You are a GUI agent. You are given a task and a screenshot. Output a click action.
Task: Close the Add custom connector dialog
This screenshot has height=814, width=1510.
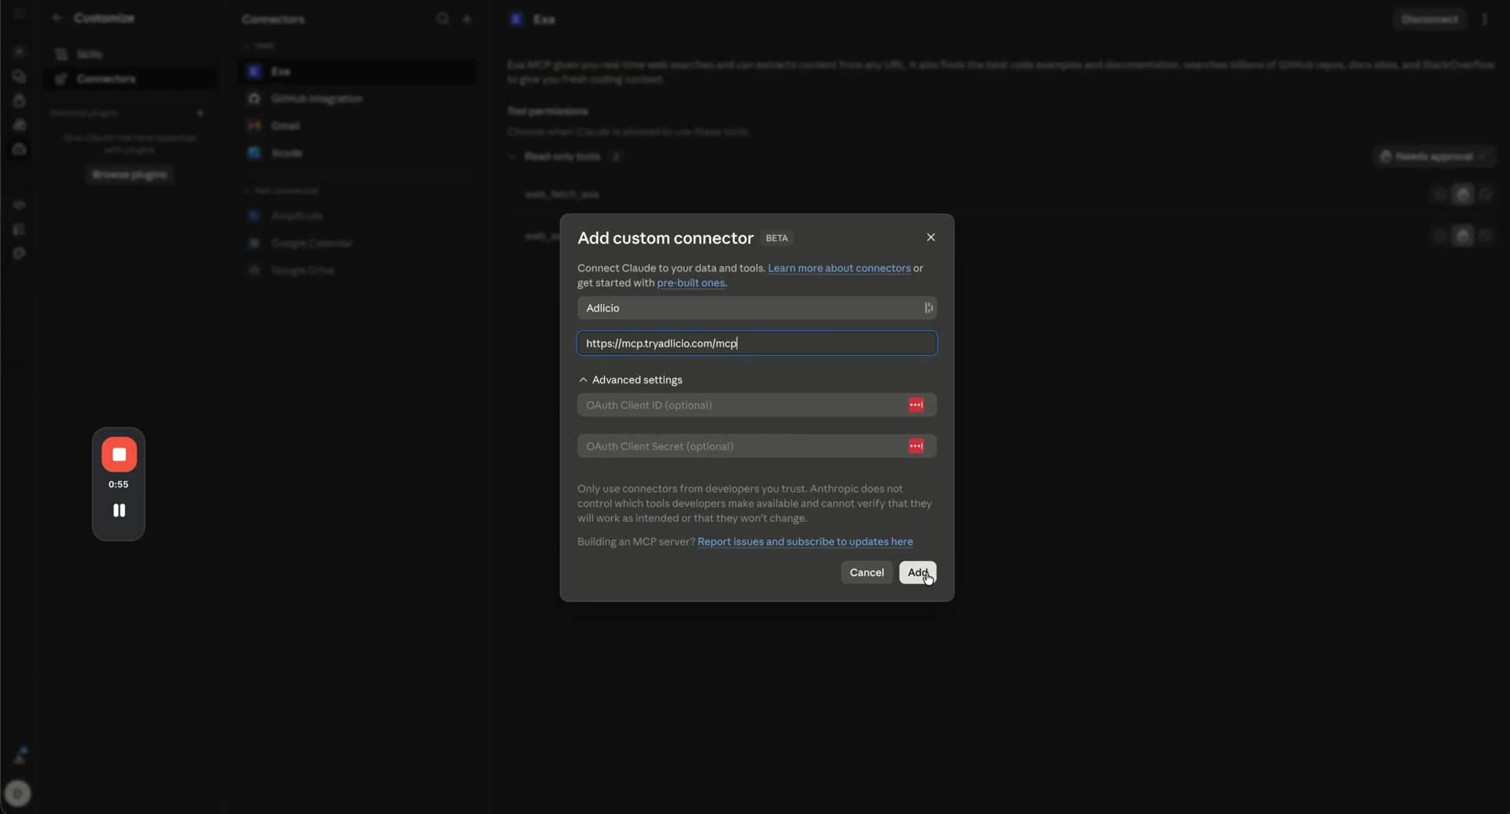point(930,237)
